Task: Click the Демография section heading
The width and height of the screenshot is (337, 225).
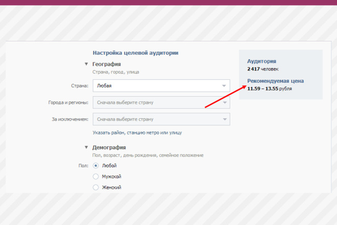Action: click(x=109, y=147)
